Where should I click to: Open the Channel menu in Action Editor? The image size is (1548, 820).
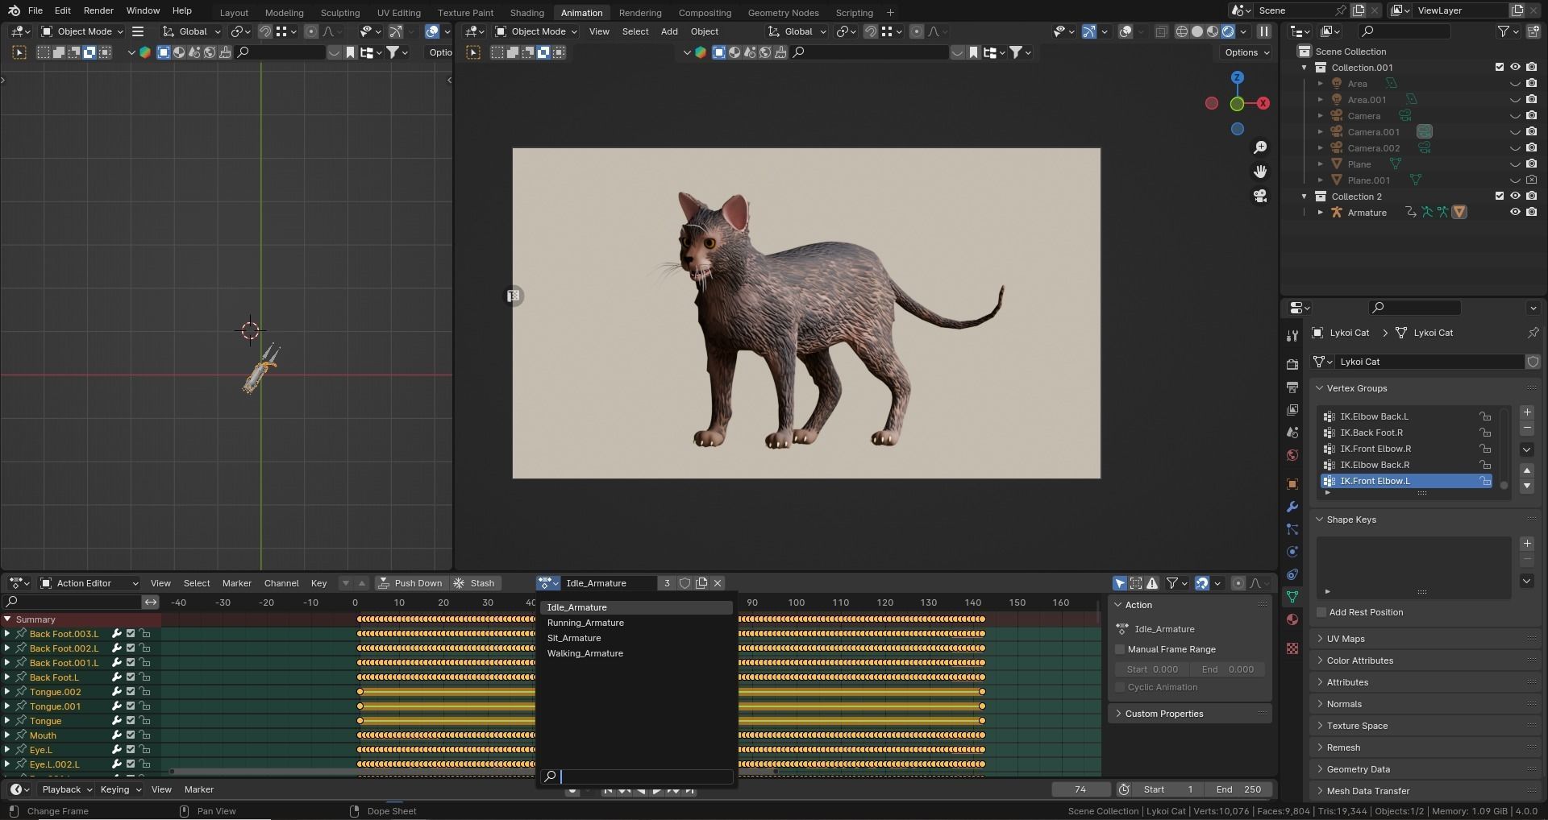(281, 583)
